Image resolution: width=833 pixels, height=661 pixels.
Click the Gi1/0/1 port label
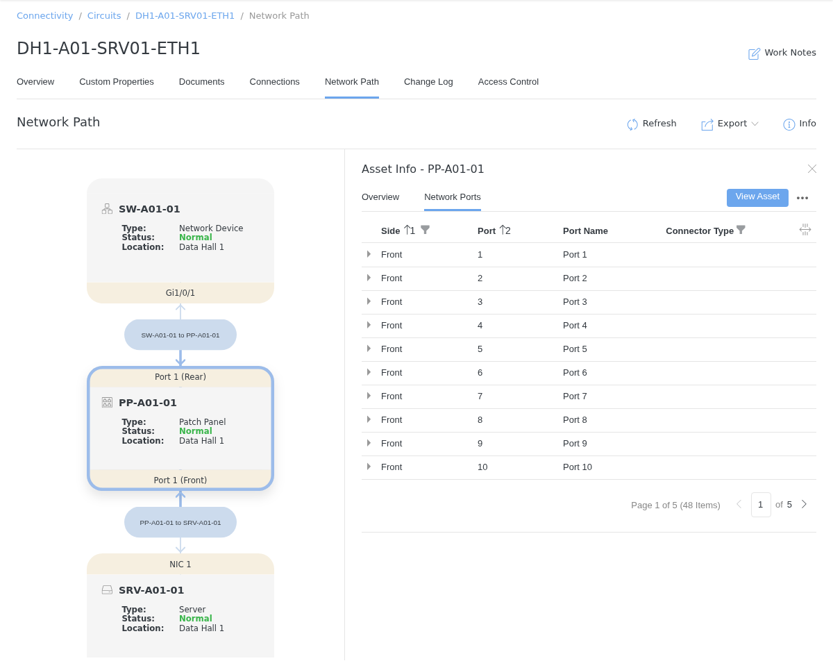[x=180, y=293]
